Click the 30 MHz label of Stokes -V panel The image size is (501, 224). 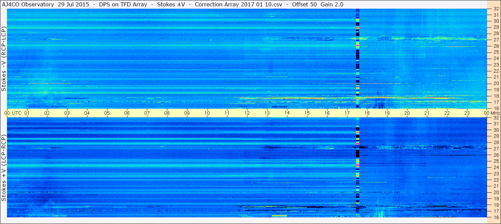pos(496,21)
